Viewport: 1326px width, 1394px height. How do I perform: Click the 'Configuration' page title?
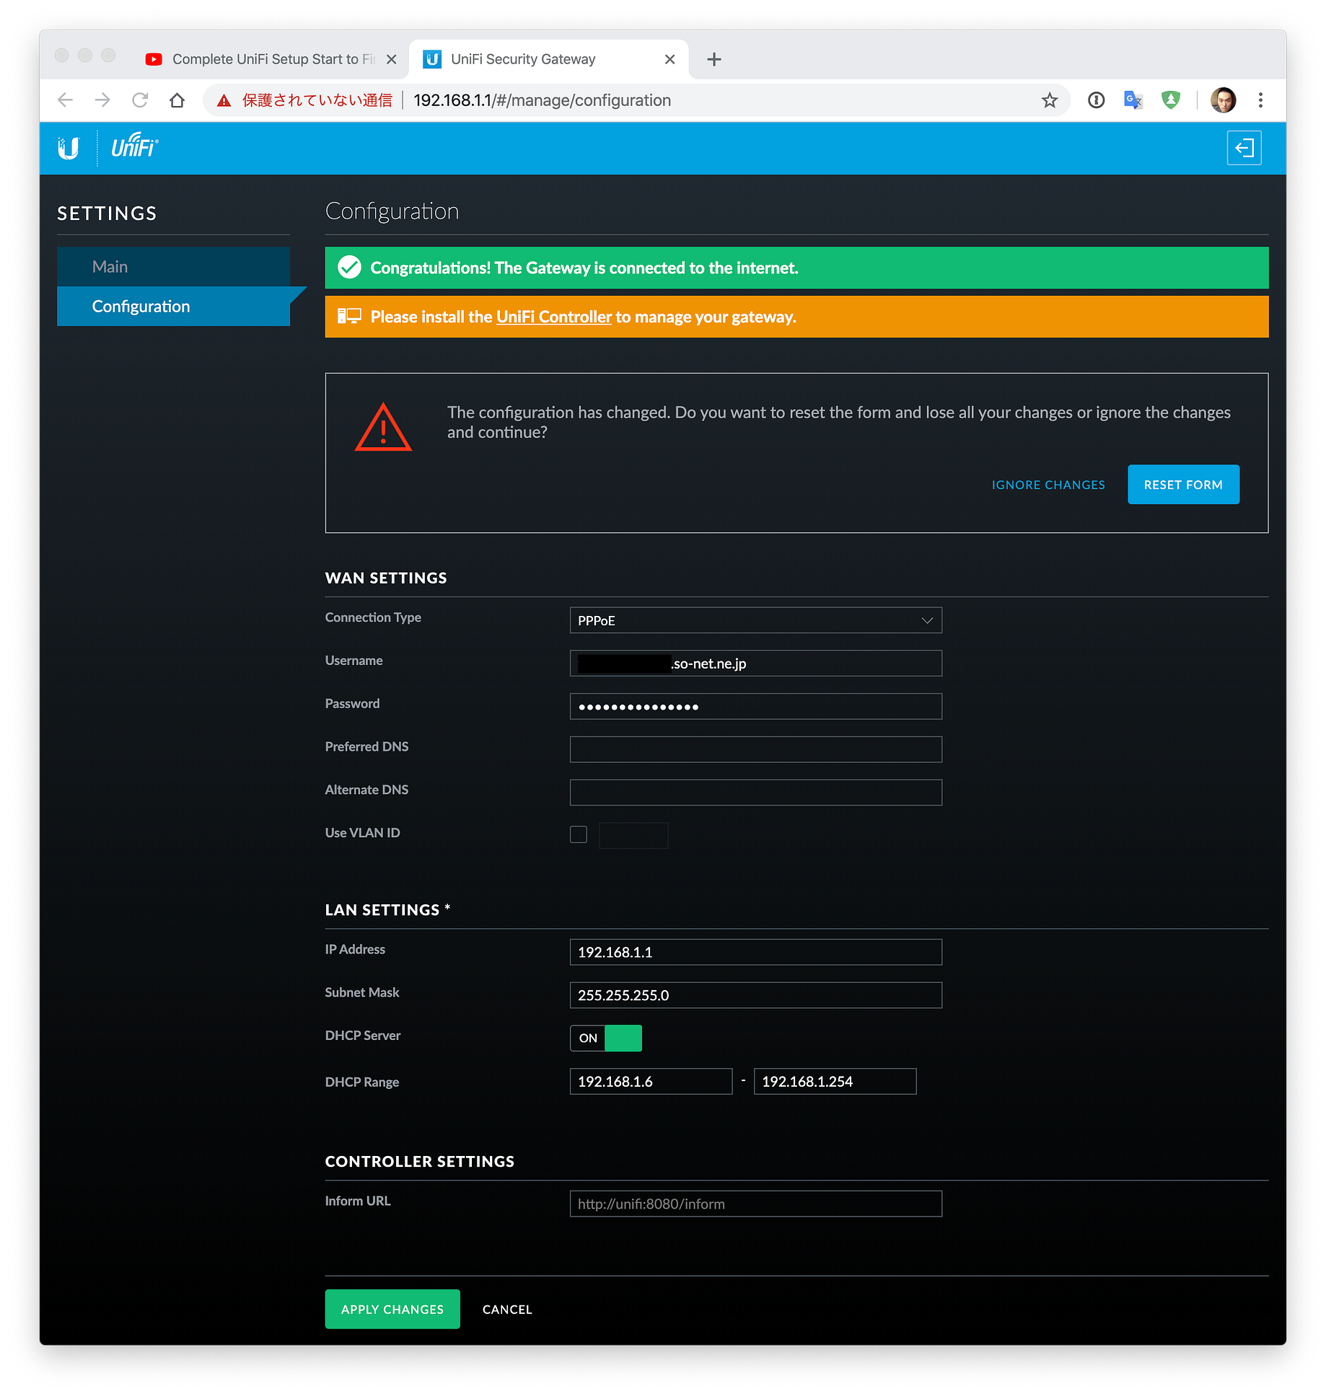pyautogui.click(x=392, y=211)
